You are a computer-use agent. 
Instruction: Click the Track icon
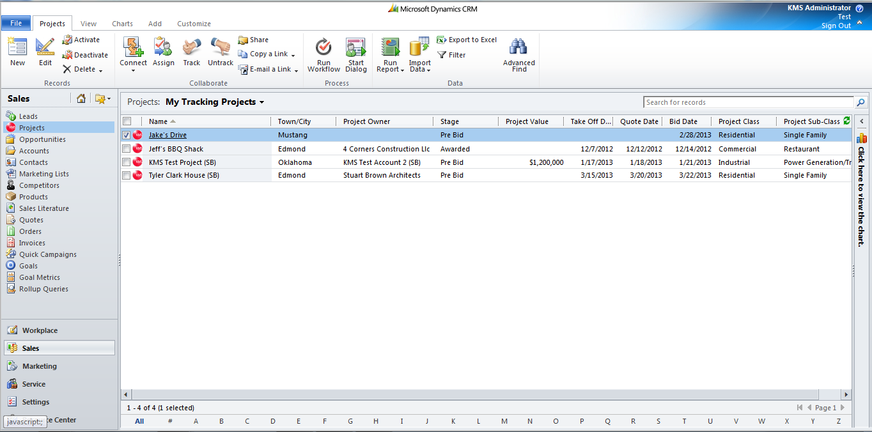(192, 47)
